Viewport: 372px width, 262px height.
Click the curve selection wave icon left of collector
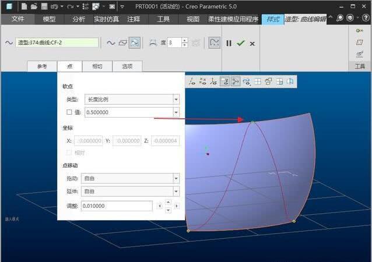[x=9, y=43]
